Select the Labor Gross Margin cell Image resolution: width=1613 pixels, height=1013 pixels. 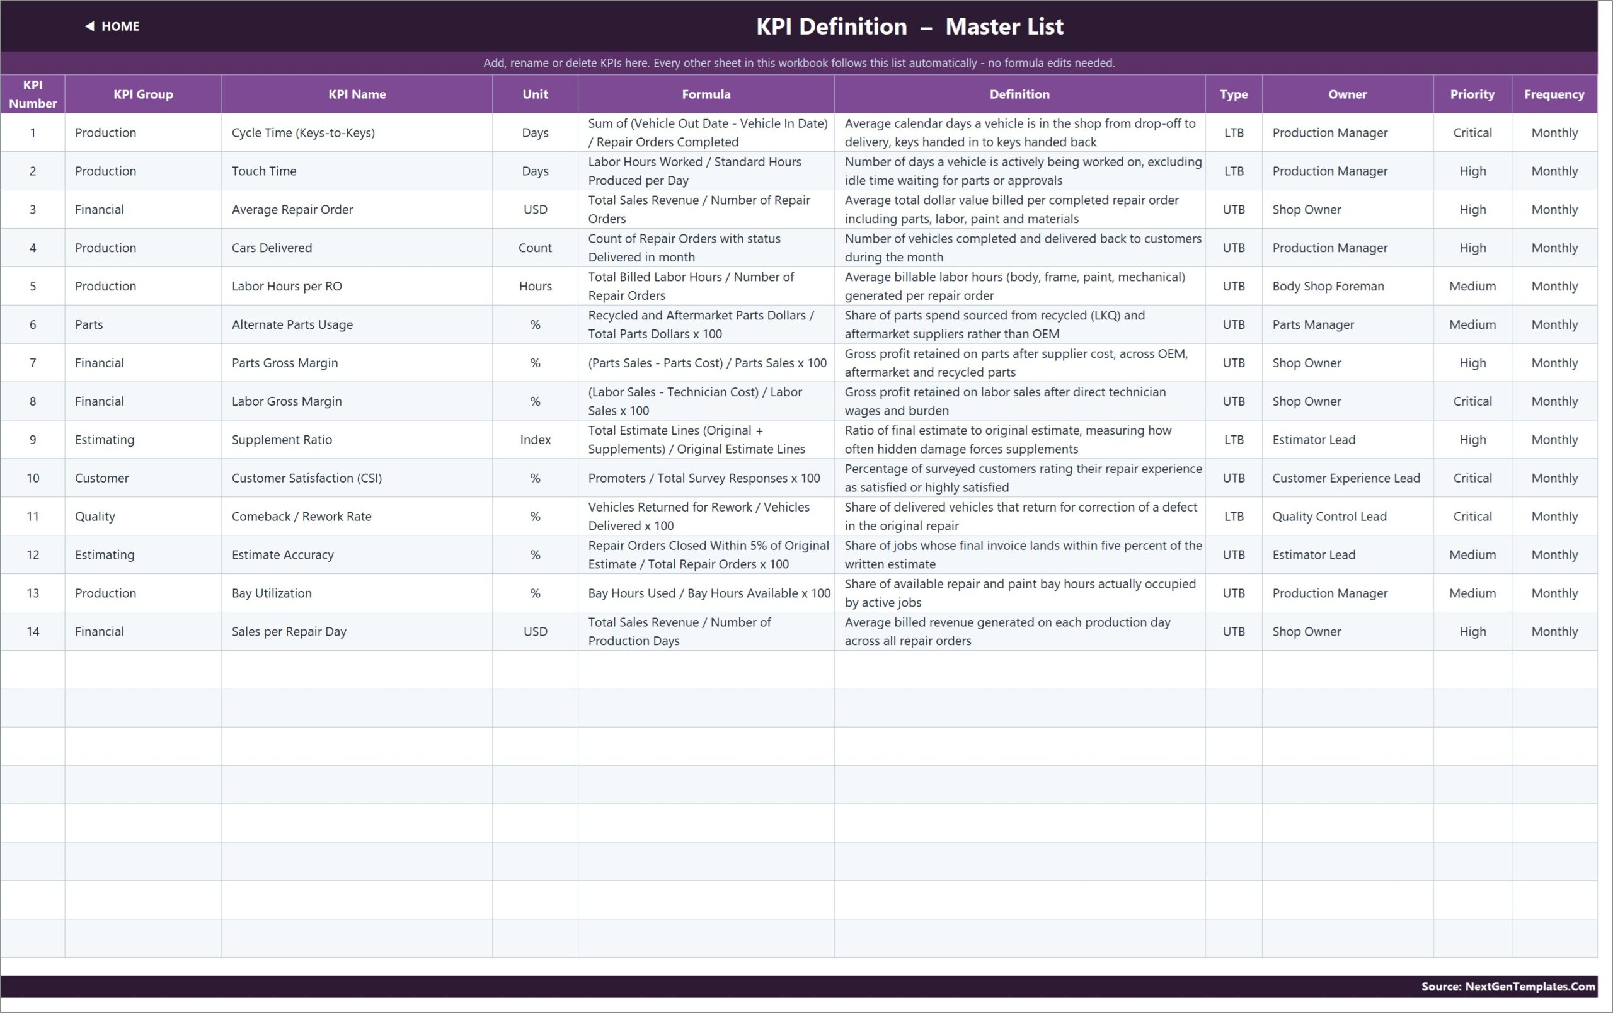click(x=357, y=401)
